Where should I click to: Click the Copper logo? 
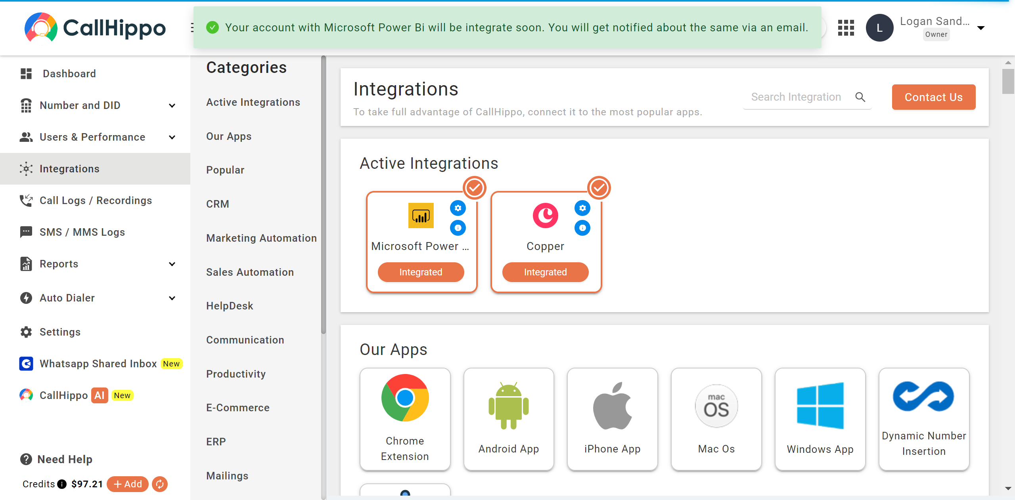tap(545, 216)
